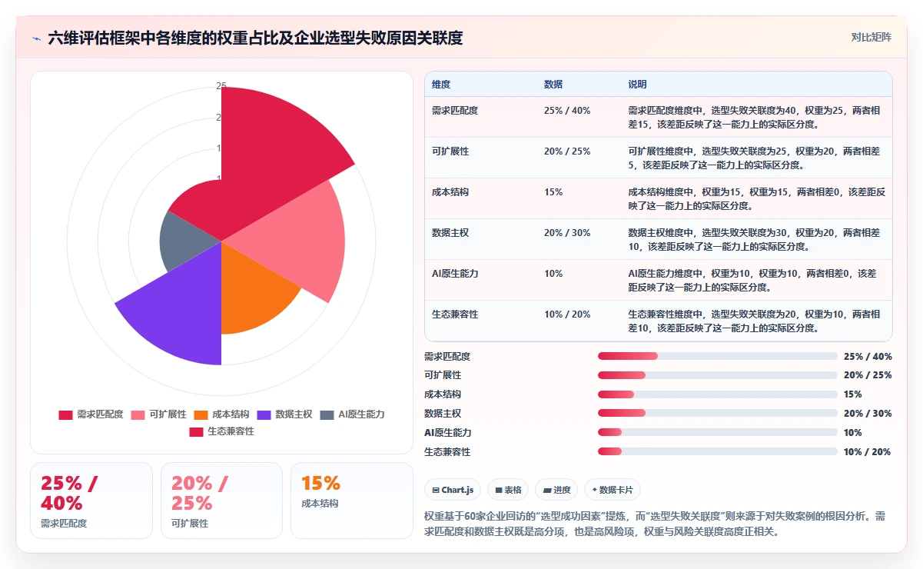Select the 数据主权 table row name
This screenshot has height=569, width=923.
click(x=450, y=233)
